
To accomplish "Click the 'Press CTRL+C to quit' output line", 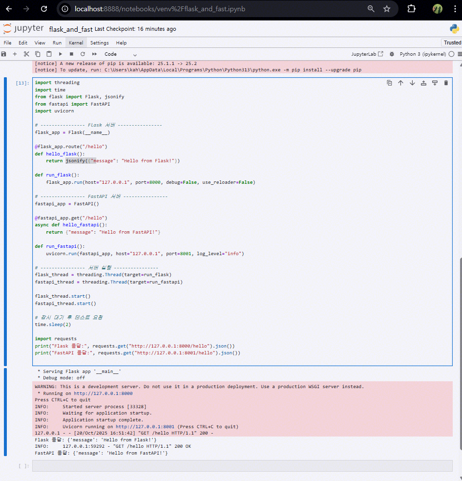I will point(63,400).
